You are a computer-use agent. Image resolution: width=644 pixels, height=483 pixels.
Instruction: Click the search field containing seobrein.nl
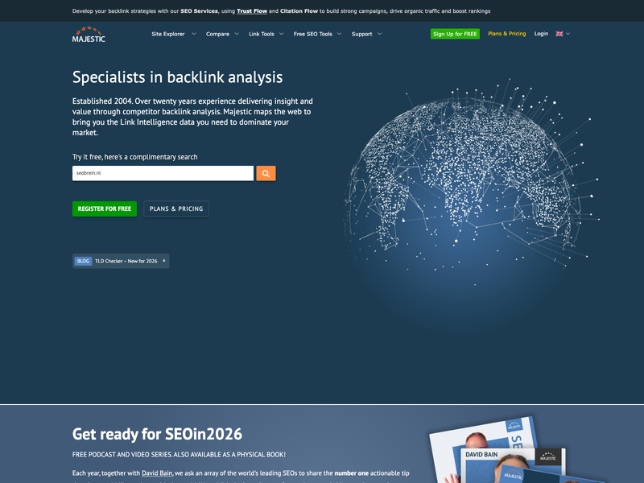click(161, 173)
